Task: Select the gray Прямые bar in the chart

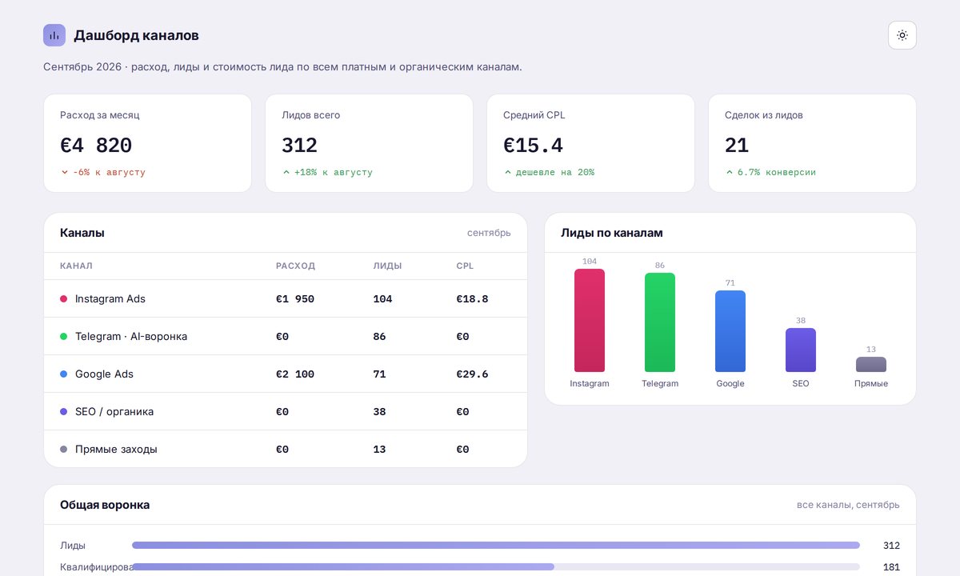Action: (x=871, y=364)
